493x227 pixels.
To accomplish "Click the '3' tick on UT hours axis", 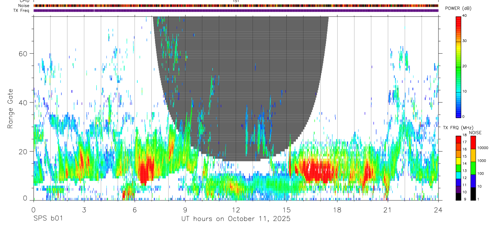I will click(84, 209).
